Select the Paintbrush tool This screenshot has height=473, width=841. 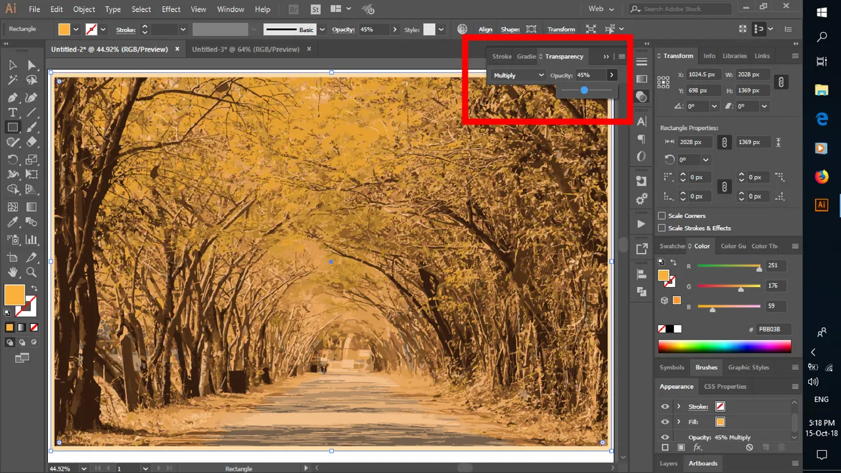tap(32, 127)
